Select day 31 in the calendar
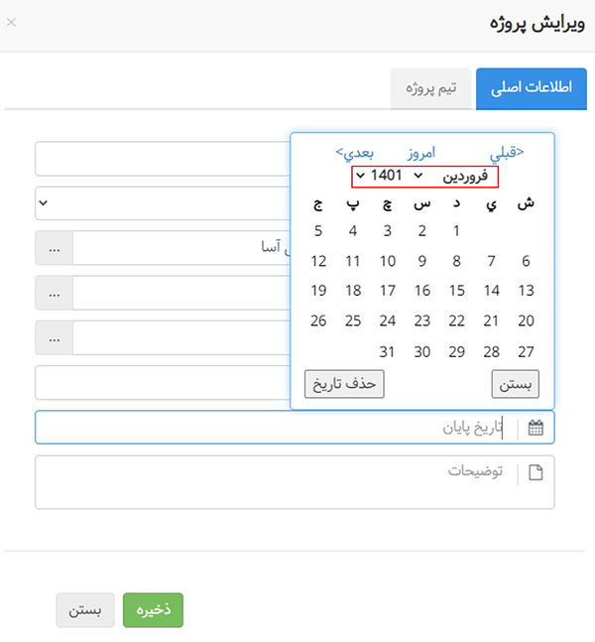Image resolution: width=595 pixels, height=642 pixels. pyautogui.click(x=388, y=351)
